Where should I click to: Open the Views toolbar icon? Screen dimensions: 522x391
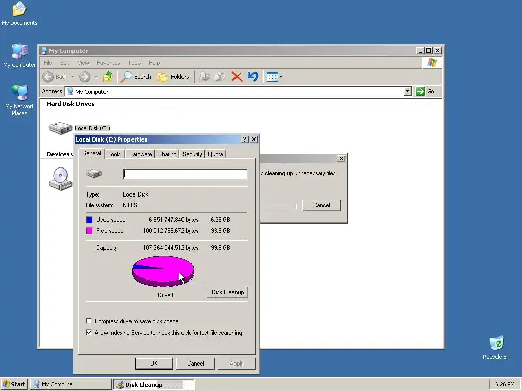(x=272, y=77)
